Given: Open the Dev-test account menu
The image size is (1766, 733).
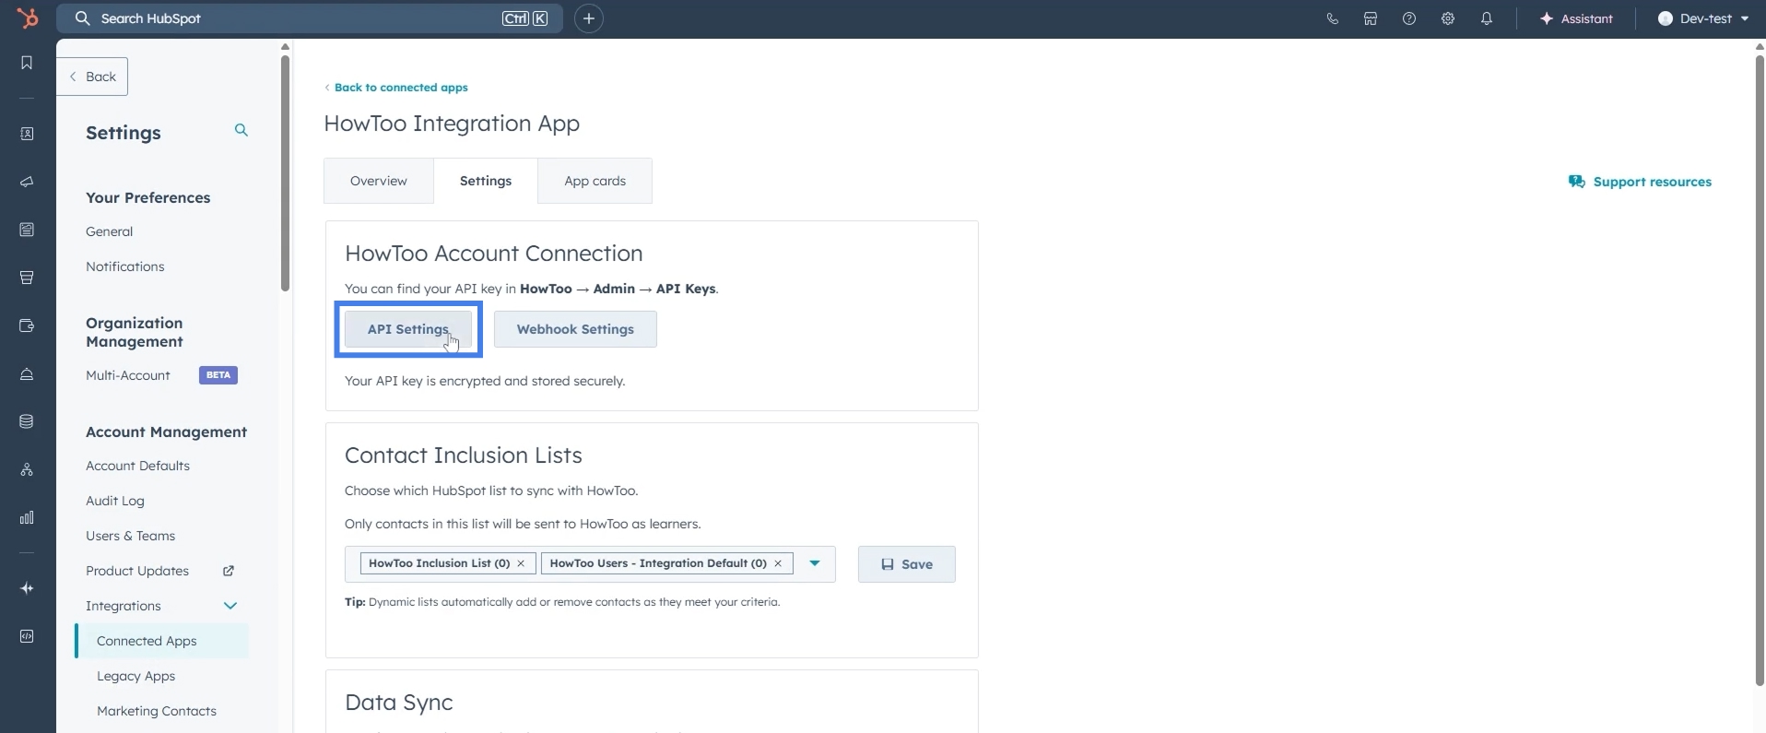Looking at the screenshot, I should [x=1703, y=18].
